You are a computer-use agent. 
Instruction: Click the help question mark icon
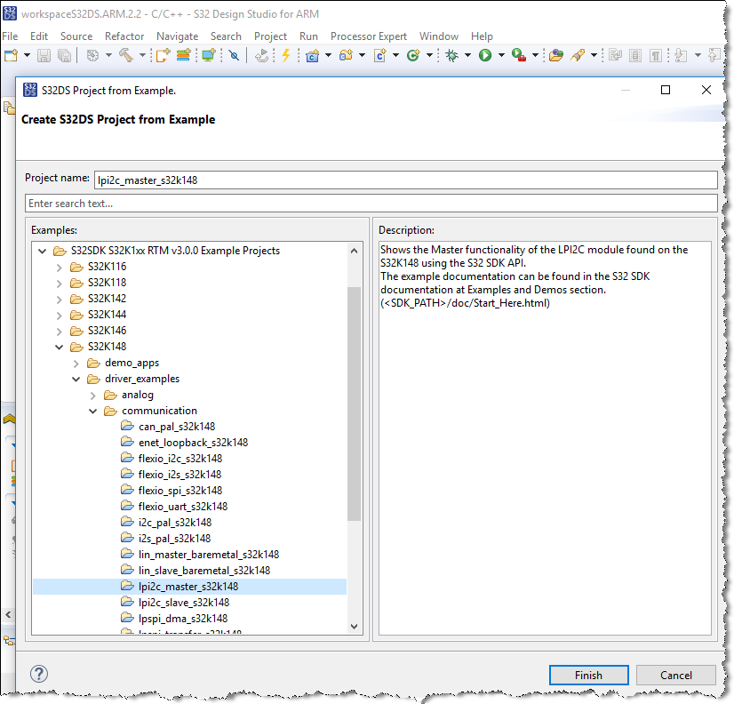click(x=39, y=674)
